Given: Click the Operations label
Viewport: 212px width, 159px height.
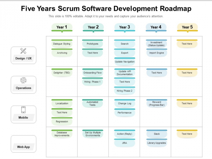Looking at the screenshot, I should coord(23,88).
